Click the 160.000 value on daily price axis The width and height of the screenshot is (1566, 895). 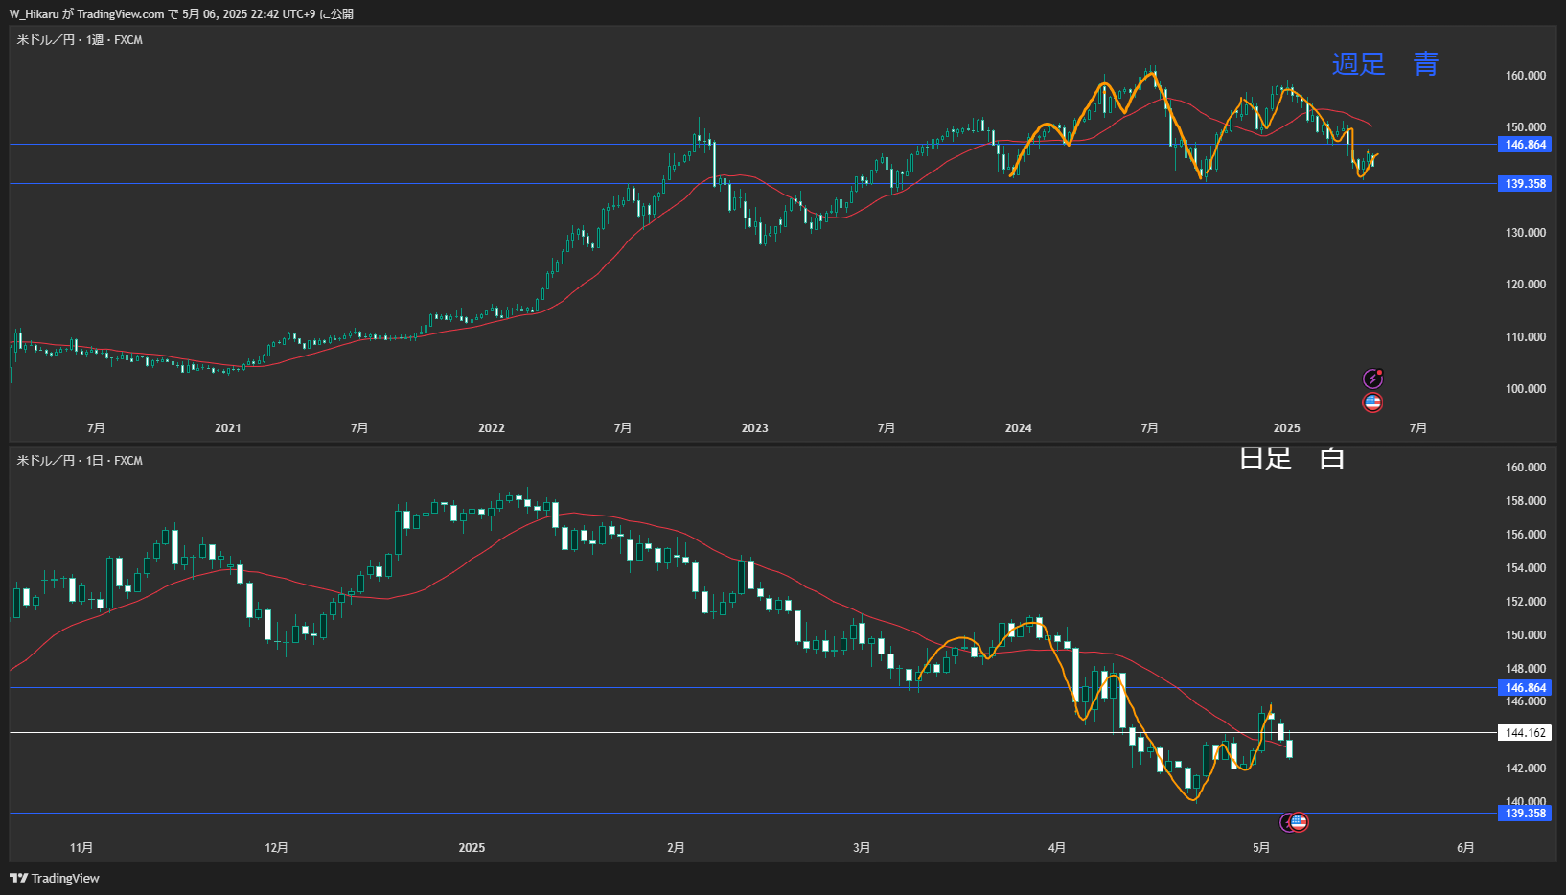[1526, 468]
